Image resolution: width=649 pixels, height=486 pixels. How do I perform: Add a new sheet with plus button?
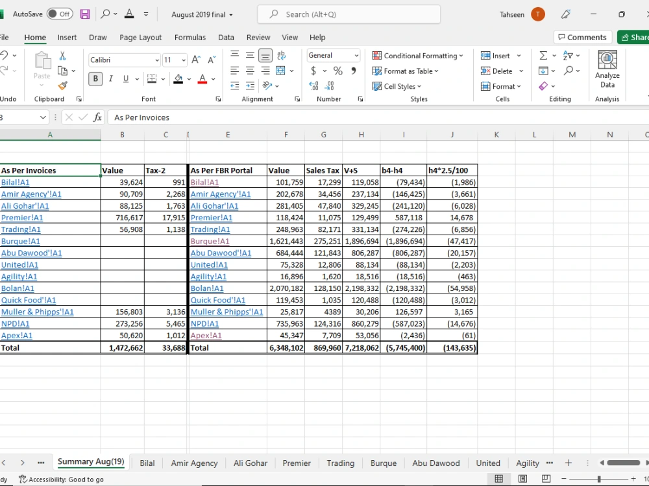tap(569, 463)
